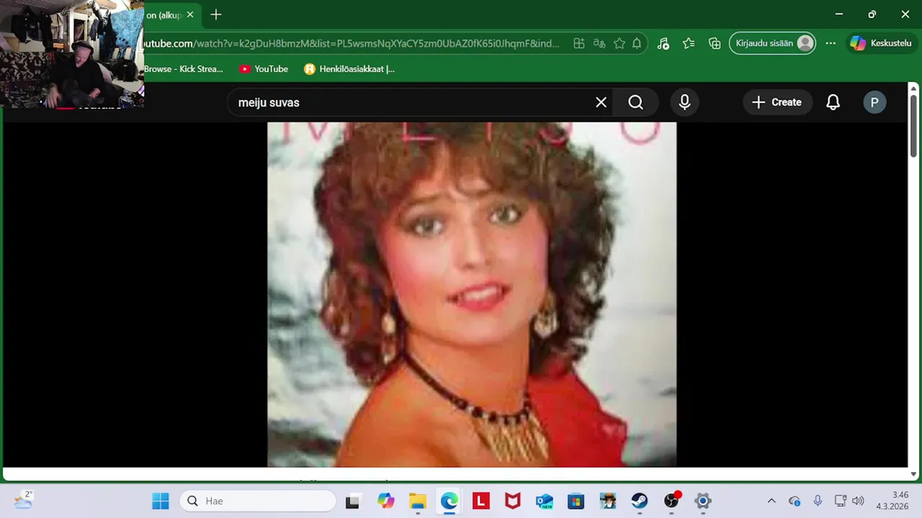The width and height of the screenshot is (922, 518).
Task: Open the Edge settings three-dots menu
Action: click(831, 43)
